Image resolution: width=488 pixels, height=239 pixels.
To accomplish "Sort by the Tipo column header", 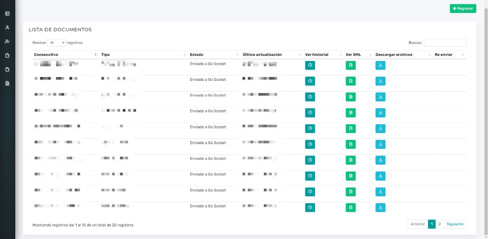I will coord(144,55).
